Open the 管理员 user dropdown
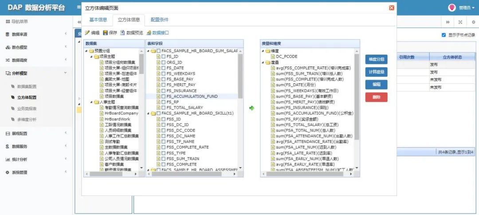This screenshot has width=479, height=215. pos(467,8)
